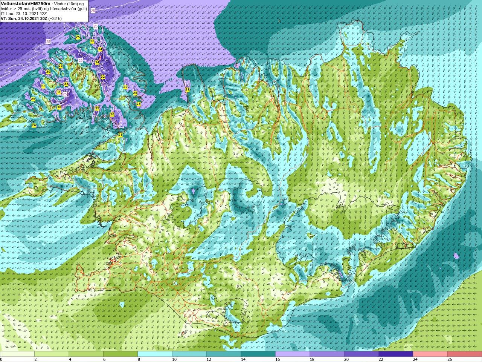The image size is (482, 362).
Task: Select the light cyan 8–10 m/s legend swatch
Action: pos(155,354)
